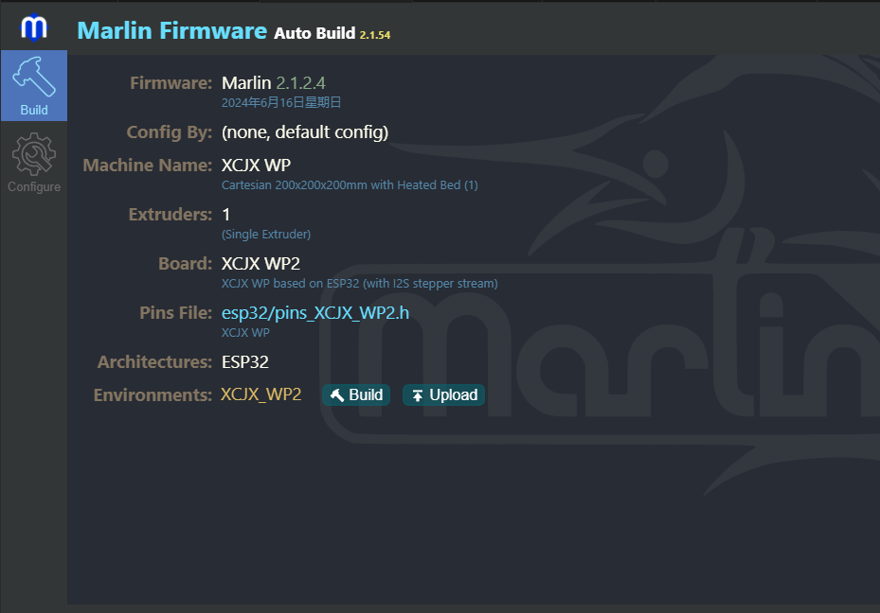Select board name XCJX WP2
Image resolution: width=880 pixels, height=613 pixels.
261,263
